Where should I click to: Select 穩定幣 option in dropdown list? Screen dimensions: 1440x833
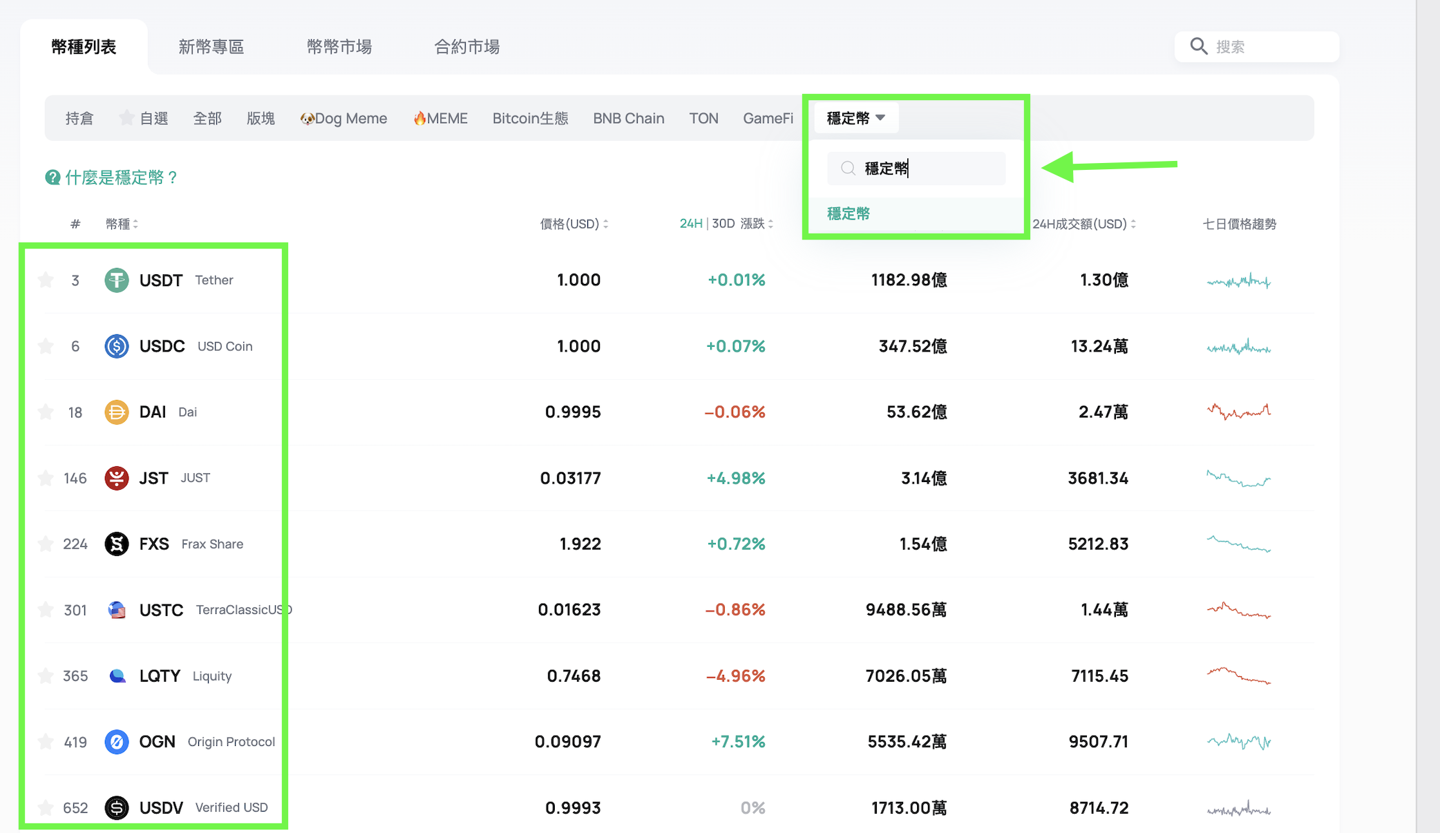tap(849, 213)
